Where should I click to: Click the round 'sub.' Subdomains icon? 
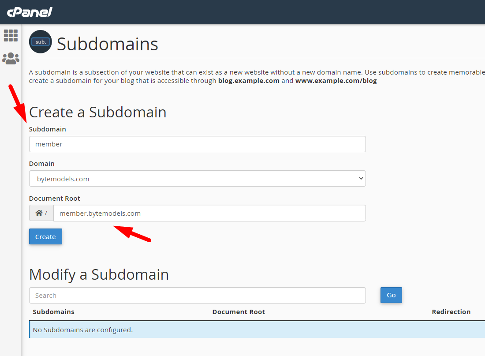coord(41,42)
